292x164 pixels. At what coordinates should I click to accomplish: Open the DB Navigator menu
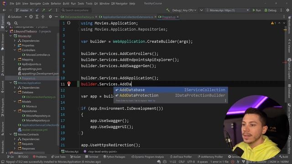click(x=120, y=3)
